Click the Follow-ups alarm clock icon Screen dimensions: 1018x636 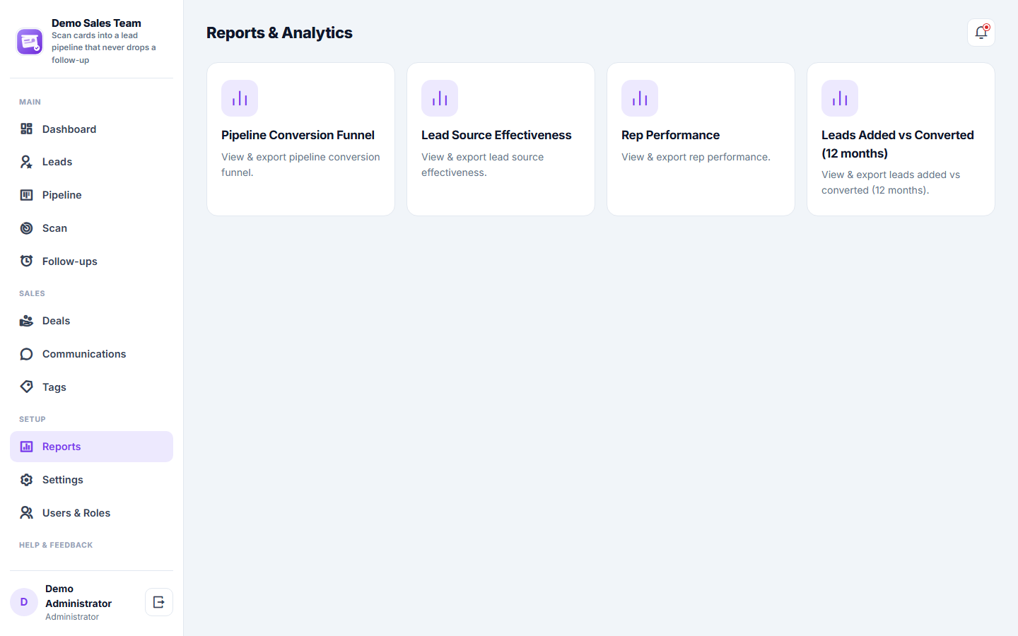point(27,261)
